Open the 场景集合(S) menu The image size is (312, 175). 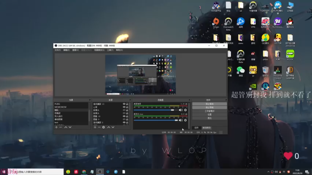[99, 50]
